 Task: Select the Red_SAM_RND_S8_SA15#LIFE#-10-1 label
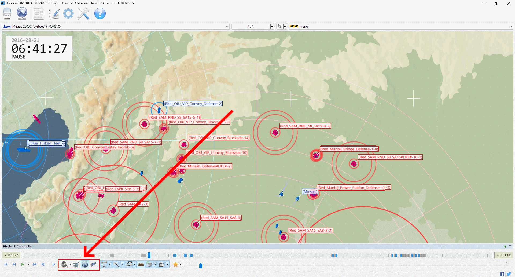click(x=391, y=157)
